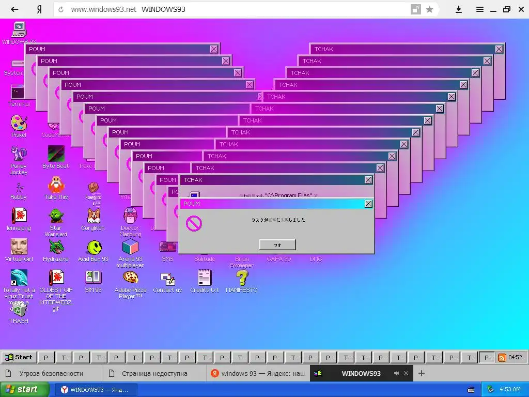The height and width of the screenshot is (397, 529).
Task: Close the frontmost TCHAK window
Action: click(x=368, y=180)
